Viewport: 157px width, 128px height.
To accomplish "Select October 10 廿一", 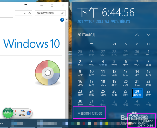I will 91,73.
